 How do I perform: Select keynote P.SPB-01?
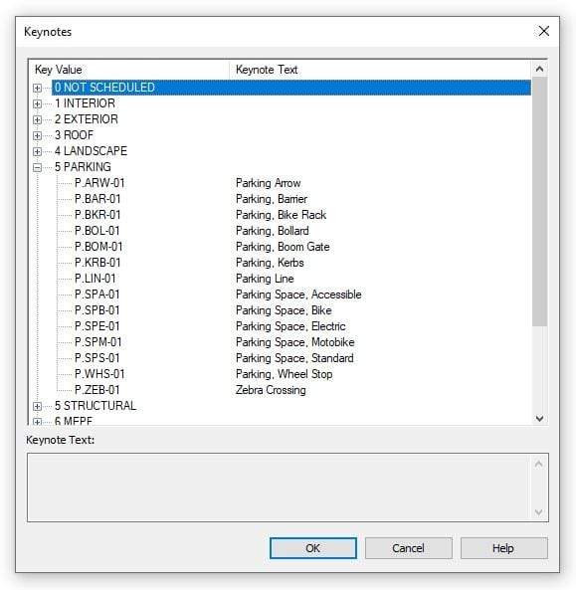point(97,310)
